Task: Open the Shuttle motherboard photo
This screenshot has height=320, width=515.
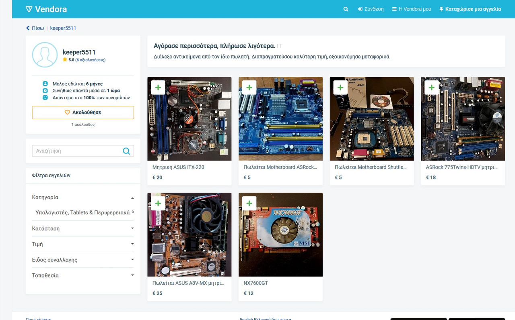Action: (372, 119)
